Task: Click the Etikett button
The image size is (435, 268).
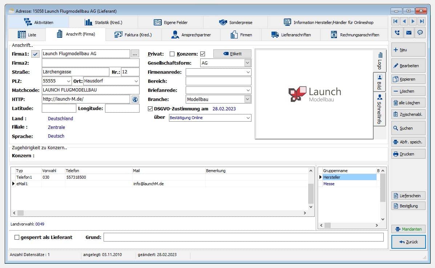Action: click(232, 54)
